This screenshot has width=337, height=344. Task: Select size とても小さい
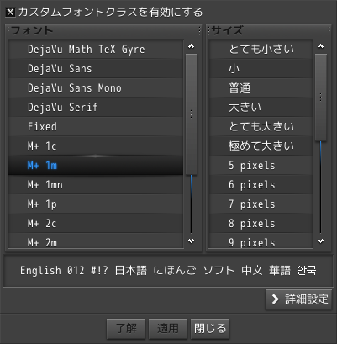click(261, 50)
